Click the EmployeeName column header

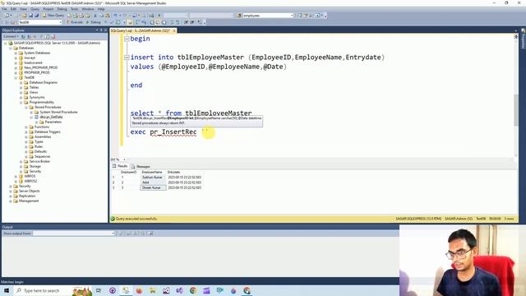pyautogui.click(x=152, y=172)
